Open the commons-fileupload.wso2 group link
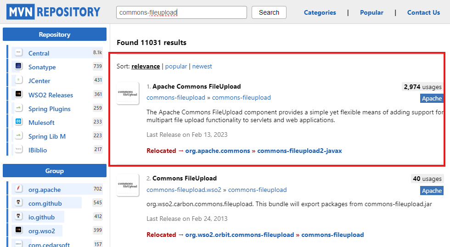This screenshot has height=247, width=450. click(x=184, y=190)
